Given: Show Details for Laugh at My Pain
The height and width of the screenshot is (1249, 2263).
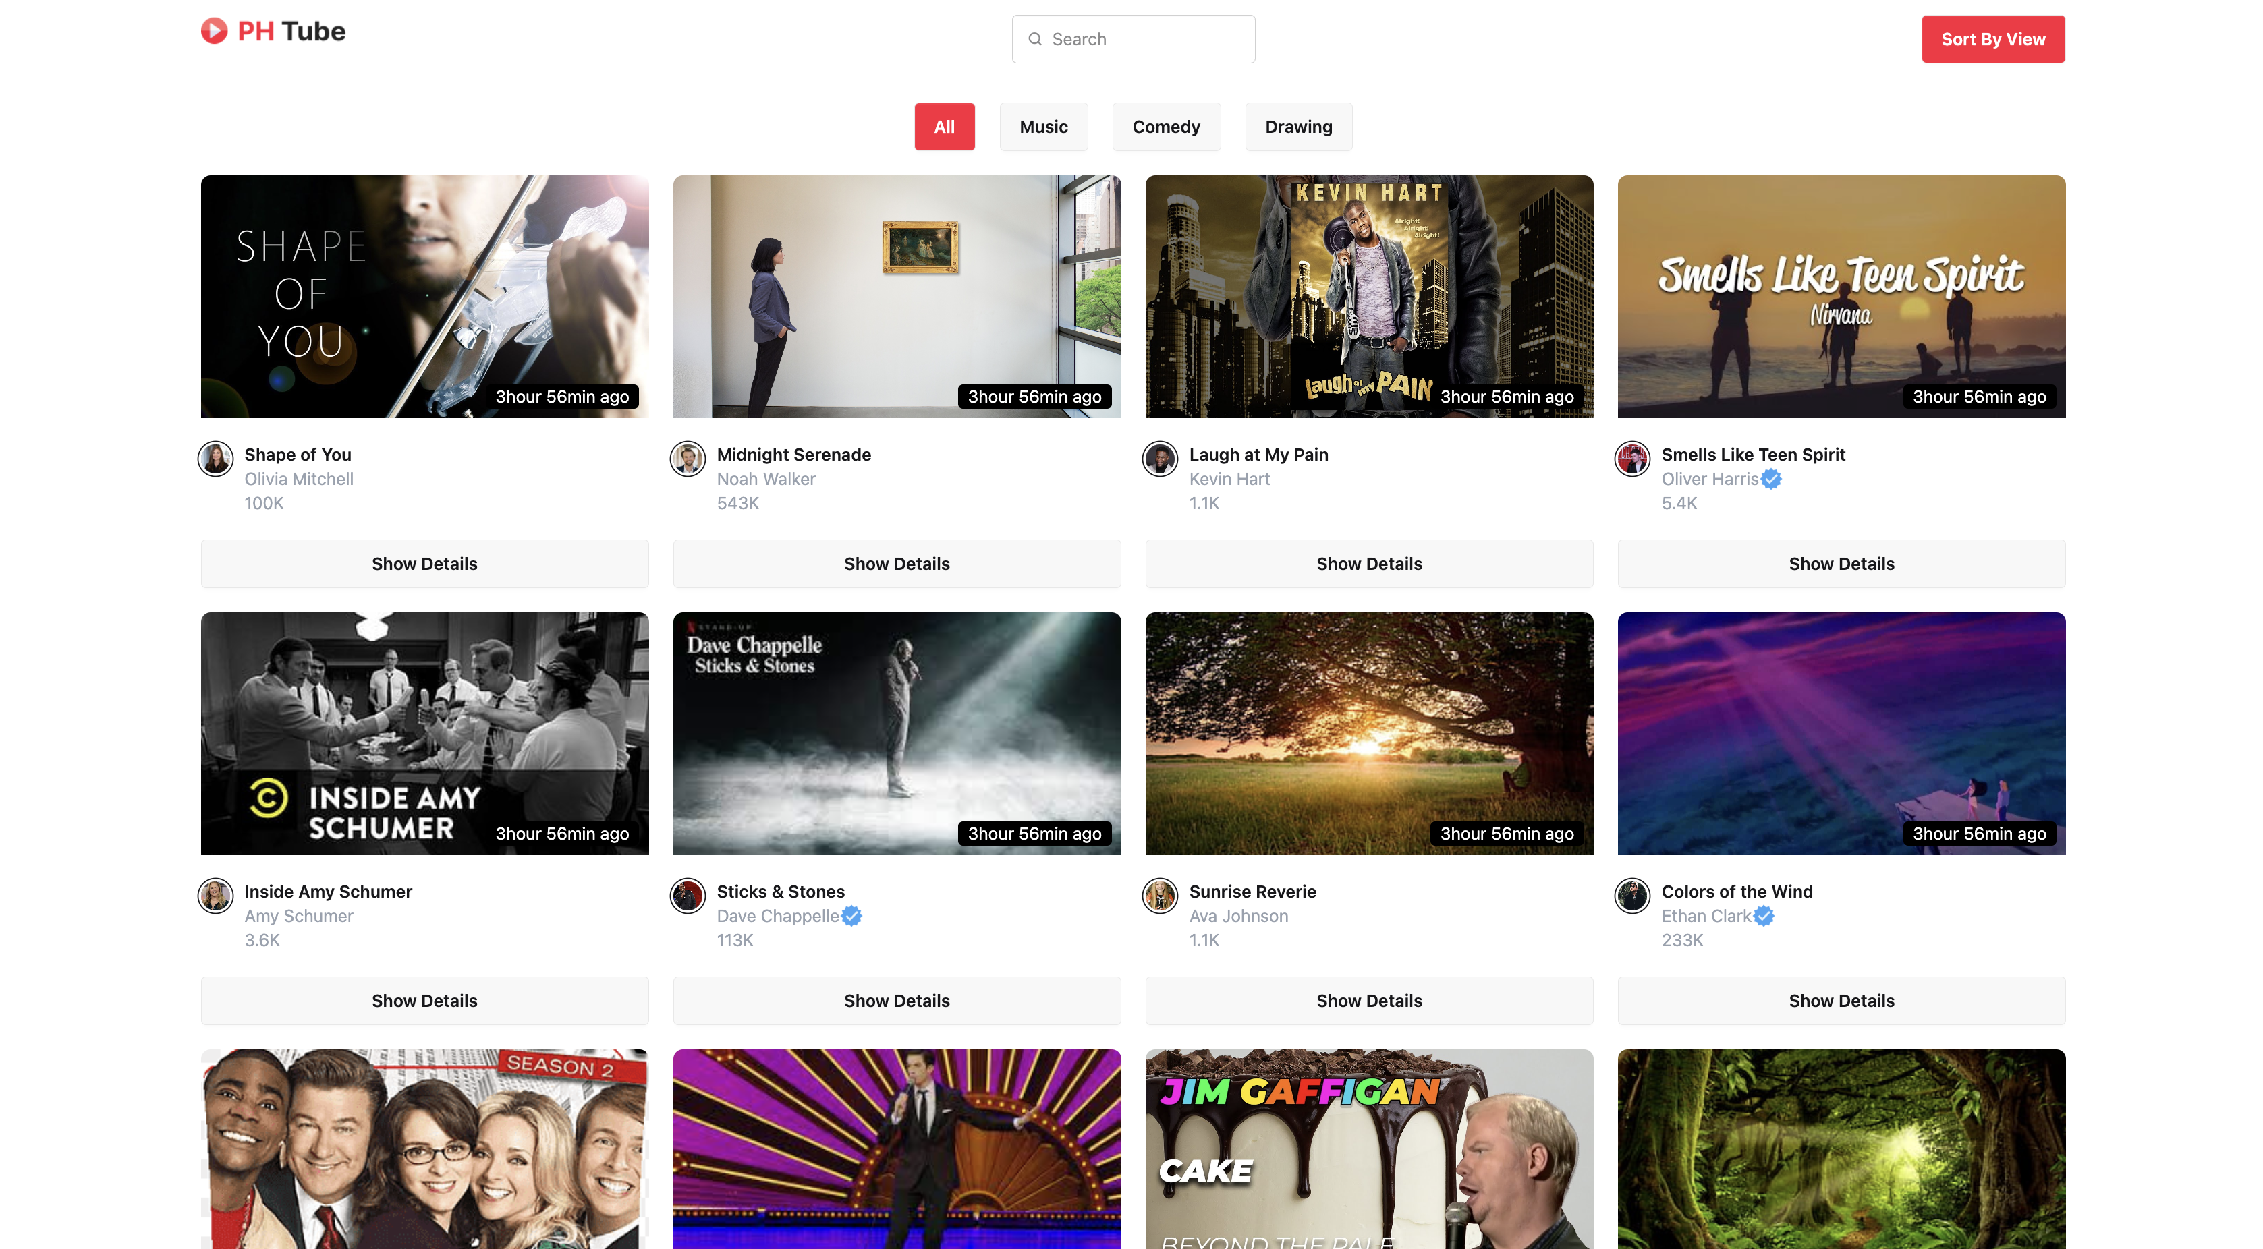Looking at the screenshot, I should click(x=1369, y=564).
